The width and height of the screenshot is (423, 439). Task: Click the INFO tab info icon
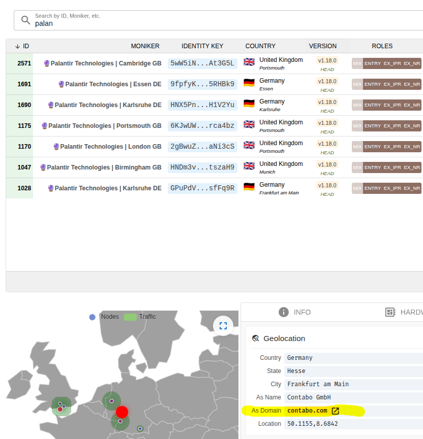click(x=284, y=312)
